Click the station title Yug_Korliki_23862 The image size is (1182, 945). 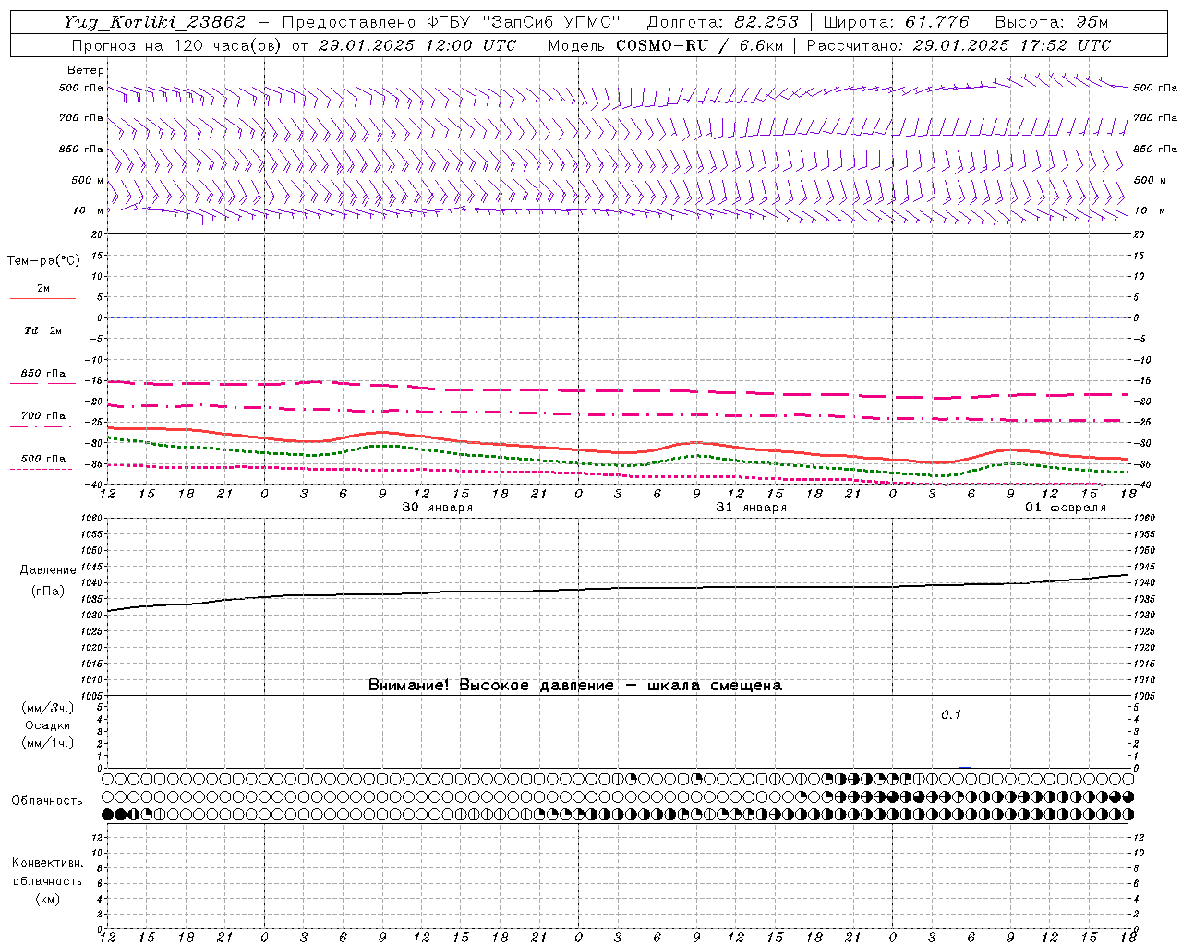point(154,22)
